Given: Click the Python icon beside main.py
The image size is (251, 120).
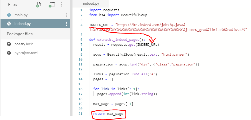Looking at the screenshot, I should click(9, 15).
